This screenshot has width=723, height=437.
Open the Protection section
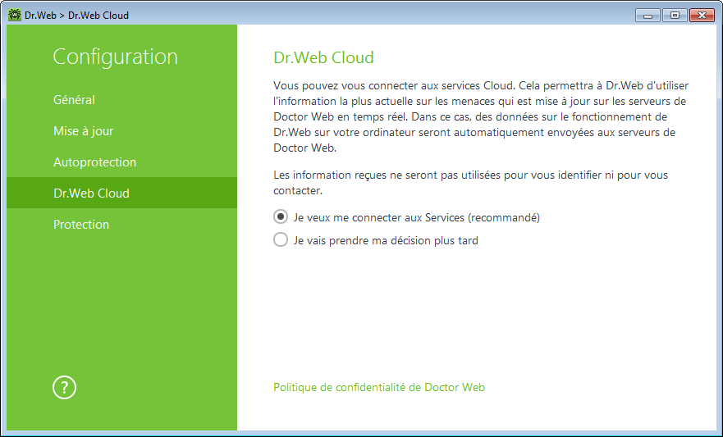[x=81, y=225]
